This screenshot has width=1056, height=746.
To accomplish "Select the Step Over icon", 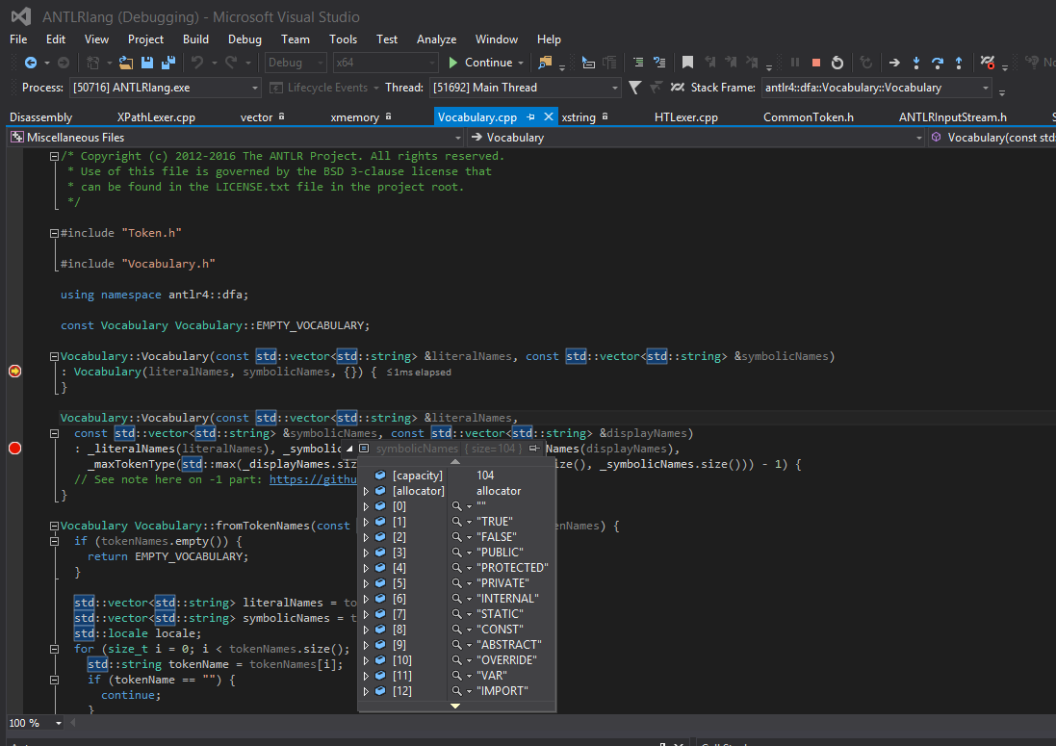I will 938,63.
